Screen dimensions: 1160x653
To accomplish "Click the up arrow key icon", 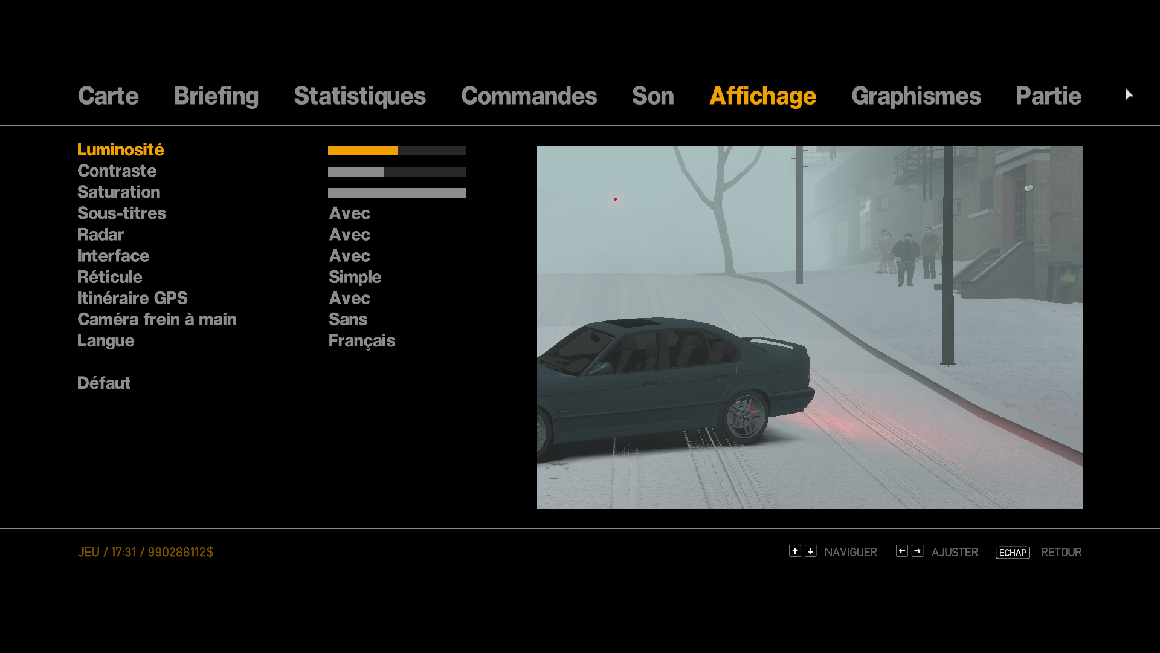I will [x=795, y=551].
